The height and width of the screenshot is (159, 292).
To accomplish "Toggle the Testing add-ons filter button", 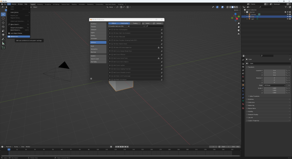I will point(135,23).
